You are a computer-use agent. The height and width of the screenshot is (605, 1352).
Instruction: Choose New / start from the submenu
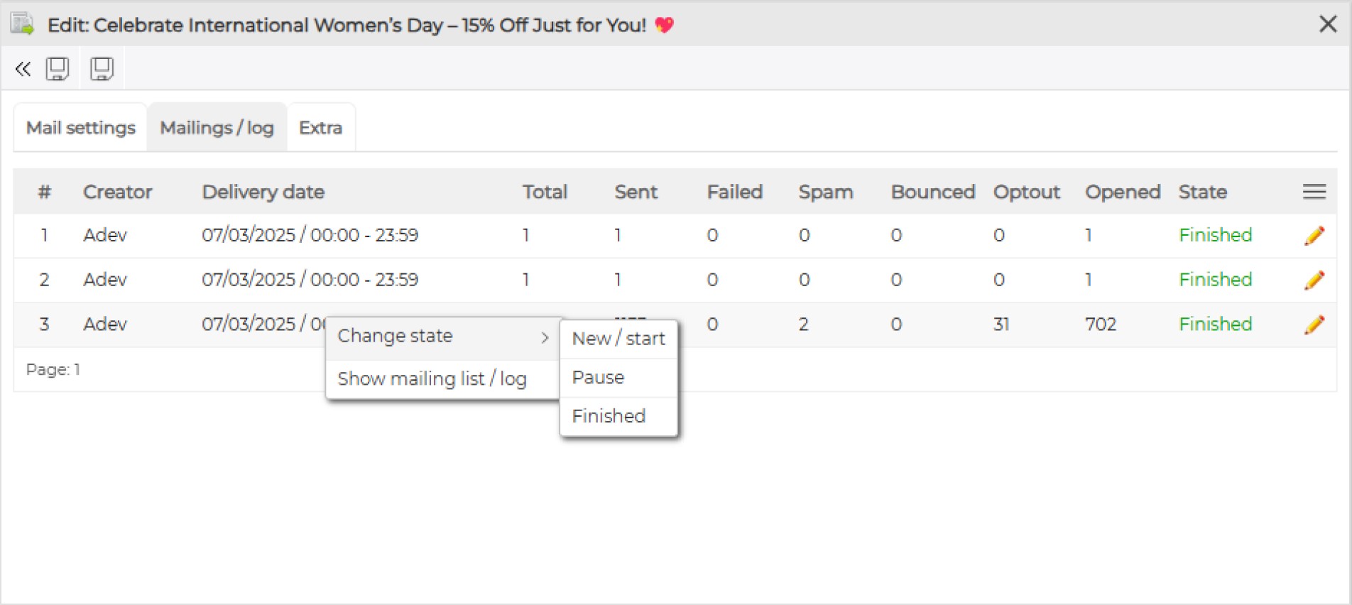tap(618, 339)
